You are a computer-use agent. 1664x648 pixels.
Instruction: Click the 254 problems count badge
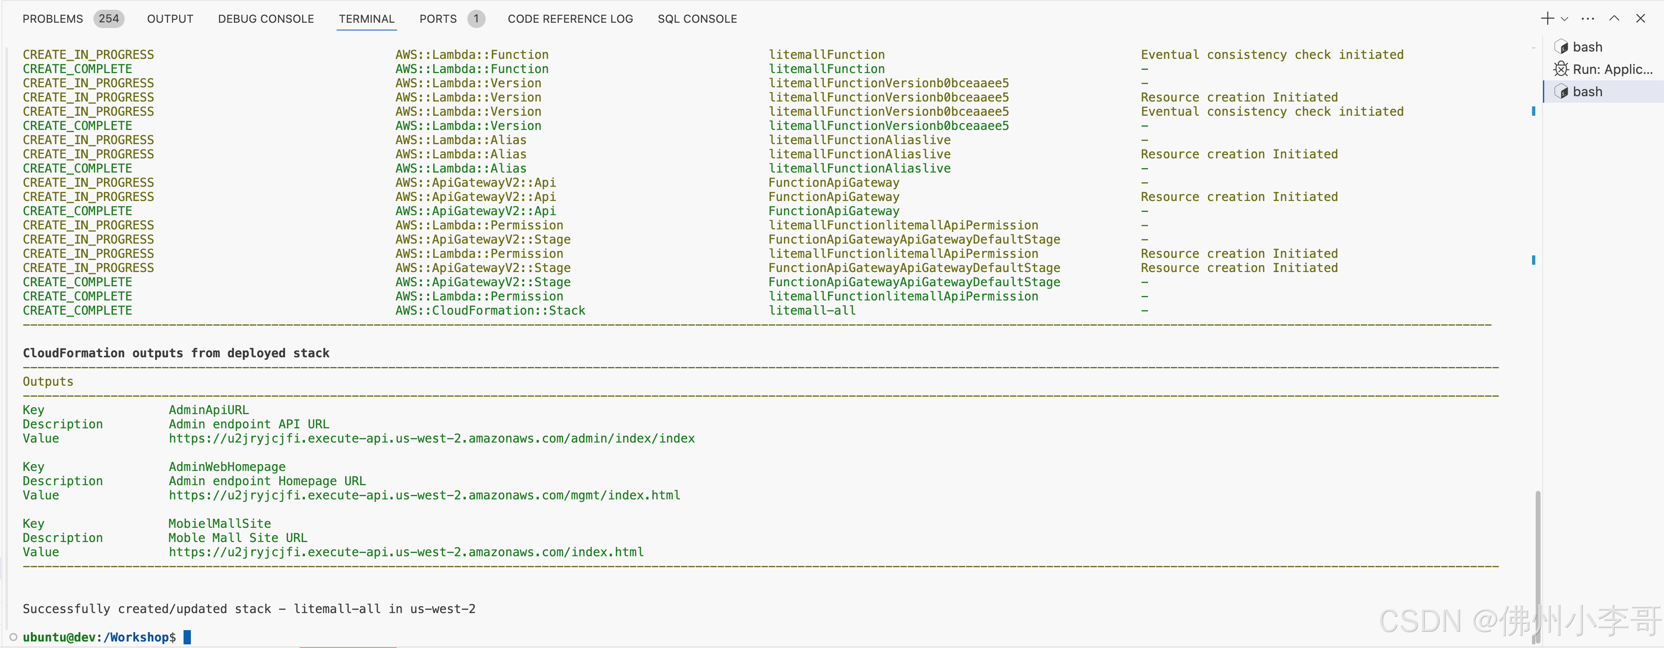(108, 19)
